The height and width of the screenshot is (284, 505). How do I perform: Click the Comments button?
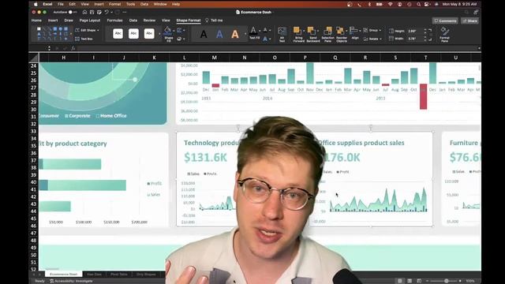pos(445,21)
